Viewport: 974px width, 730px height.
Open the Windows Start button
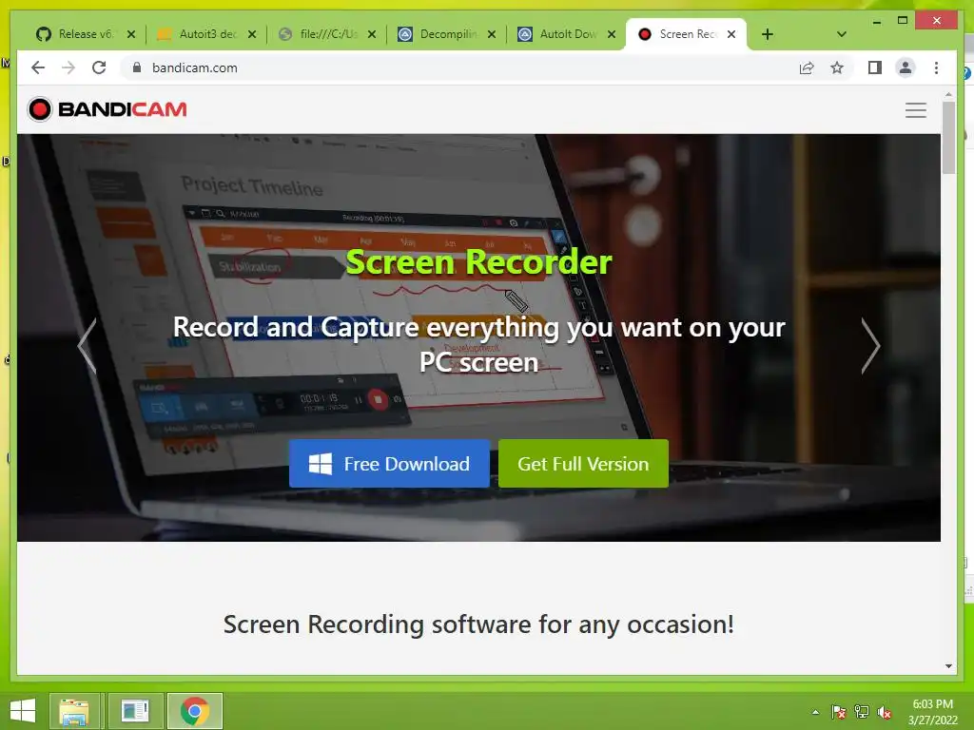coord(23,711)
